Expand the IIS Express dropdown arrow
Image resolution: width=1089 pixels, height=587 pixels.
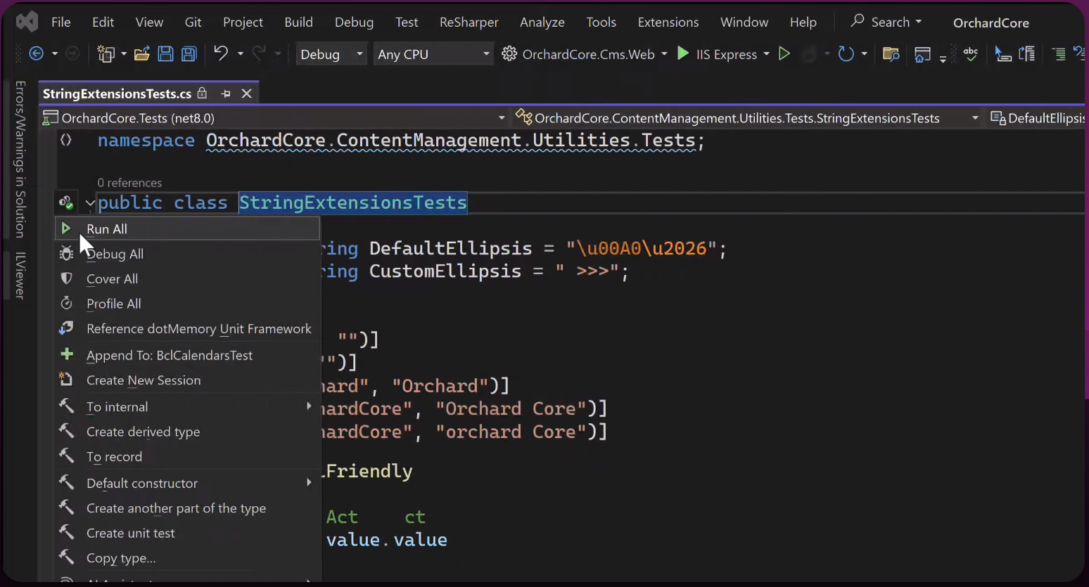coord(766,54)
